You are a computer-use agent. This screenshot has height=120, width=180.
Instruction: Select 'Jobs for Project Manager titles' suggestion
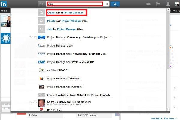click(65, 29)
